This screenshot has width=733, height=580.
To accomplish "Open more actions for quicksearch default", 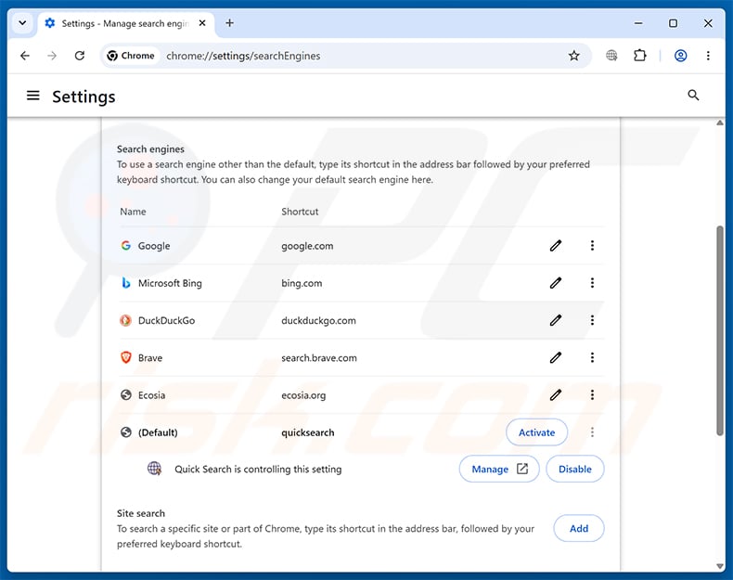I will 592,432.
